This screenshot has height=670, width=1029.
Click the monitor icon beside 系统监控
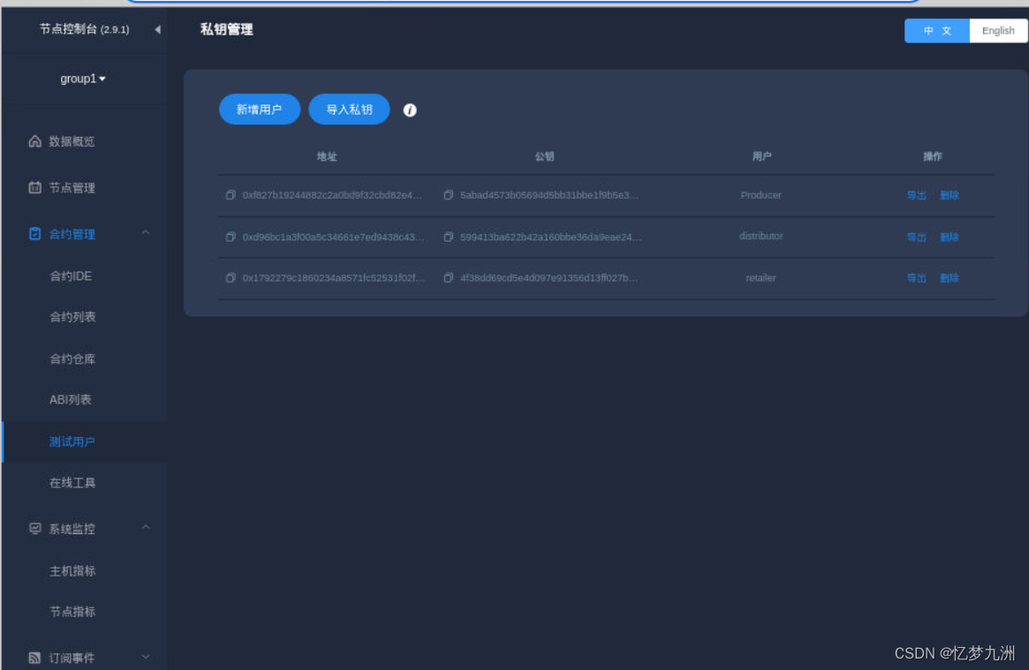pos(34,529)
